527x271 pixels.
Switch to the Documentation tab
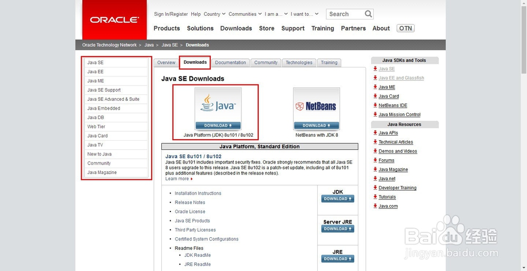230,63
